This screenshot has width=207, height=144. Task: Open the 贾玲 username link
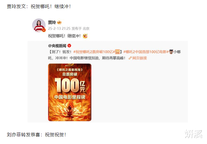[52, 23]
